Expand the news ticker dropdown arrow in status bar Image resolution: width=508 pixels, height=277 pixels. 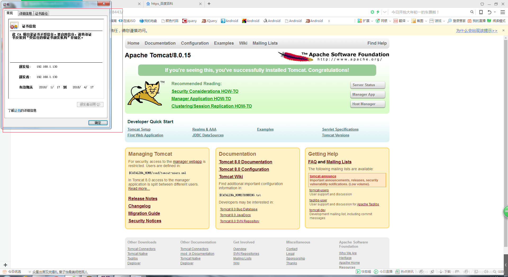coord(30,272)
